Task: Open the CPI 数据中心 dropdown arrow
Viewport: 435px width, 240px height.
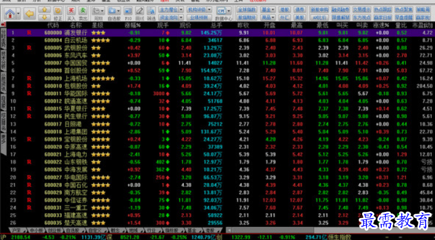Action: (229, 11)
